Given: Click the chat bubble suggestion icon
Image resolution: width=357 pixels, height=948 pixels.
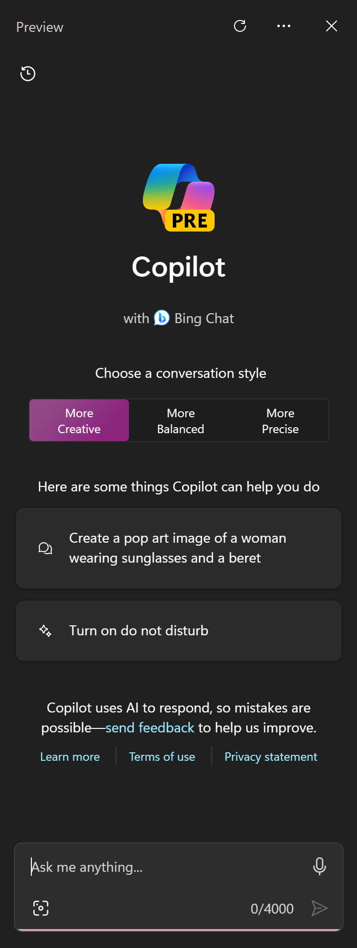Looking at the screenshot, I should point(45,548).
